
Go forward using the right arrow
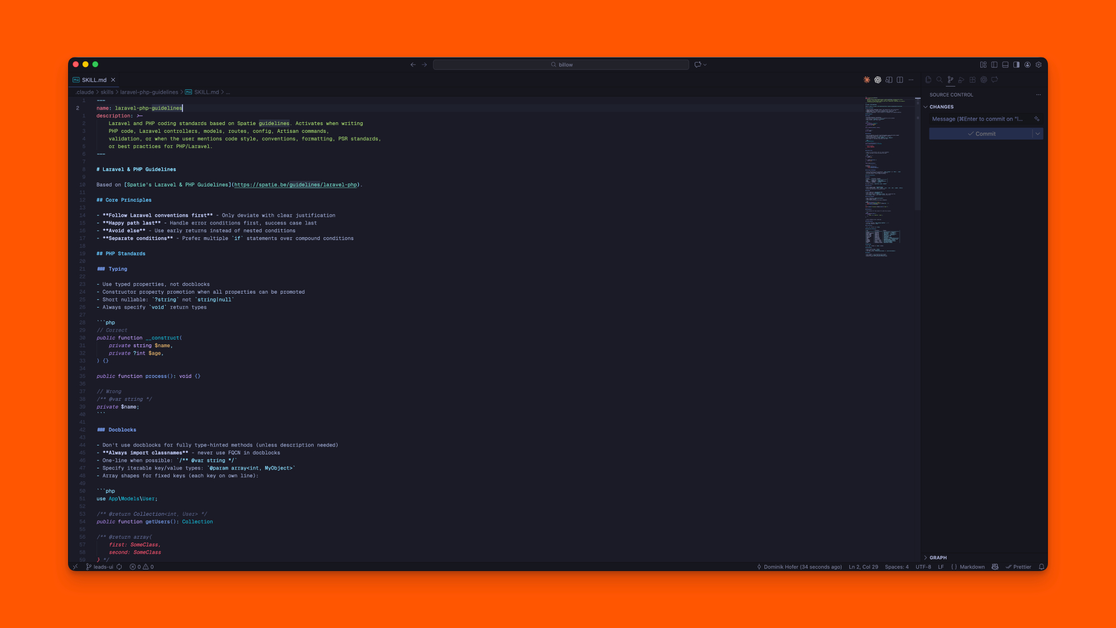(x=424, y=65)
